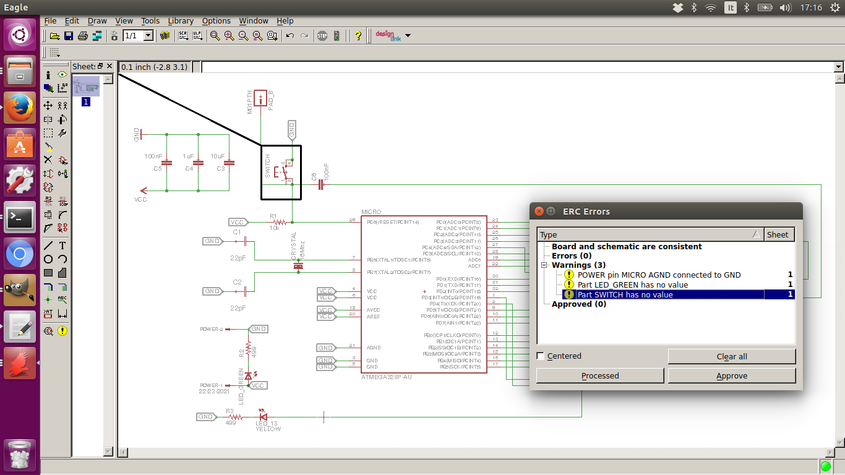Expand the designlink dropdown arrow
Viewport: 845px width, 475px height.
click(x=408, y=36)
